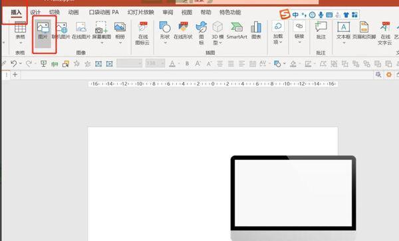
Task: Switch to the 视图 view tab
Action: click(x=187, y=12)
